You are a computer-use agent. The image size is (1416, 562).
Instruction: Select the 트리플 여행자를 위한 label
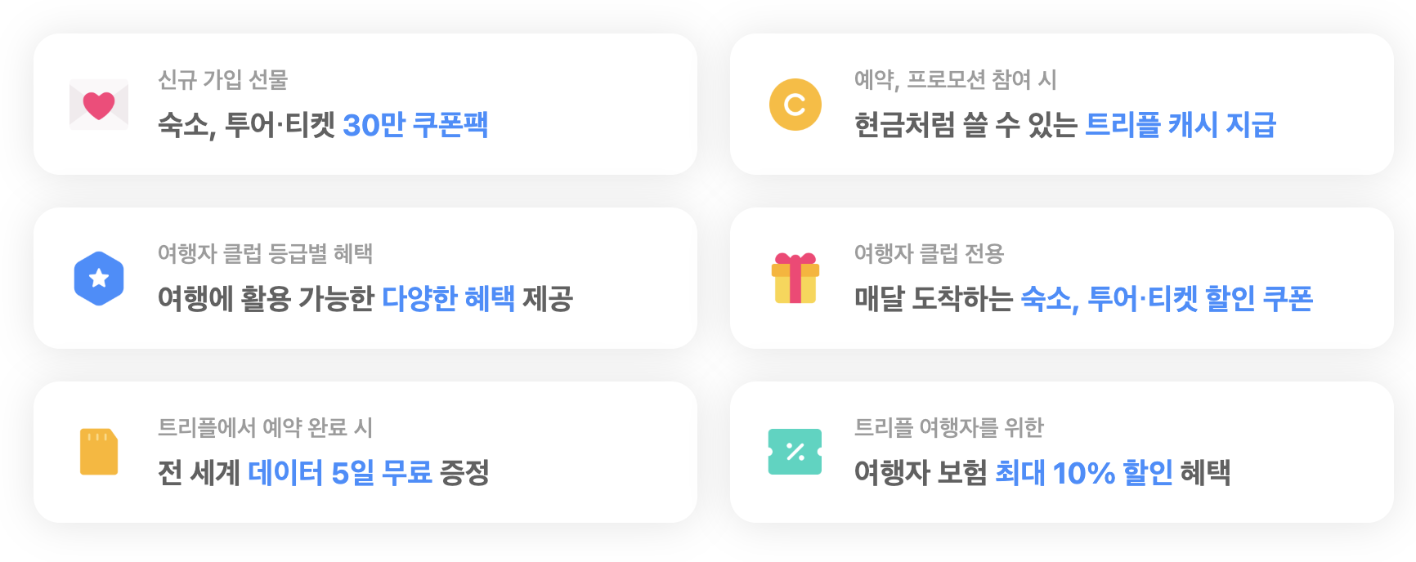coord(948,427)
